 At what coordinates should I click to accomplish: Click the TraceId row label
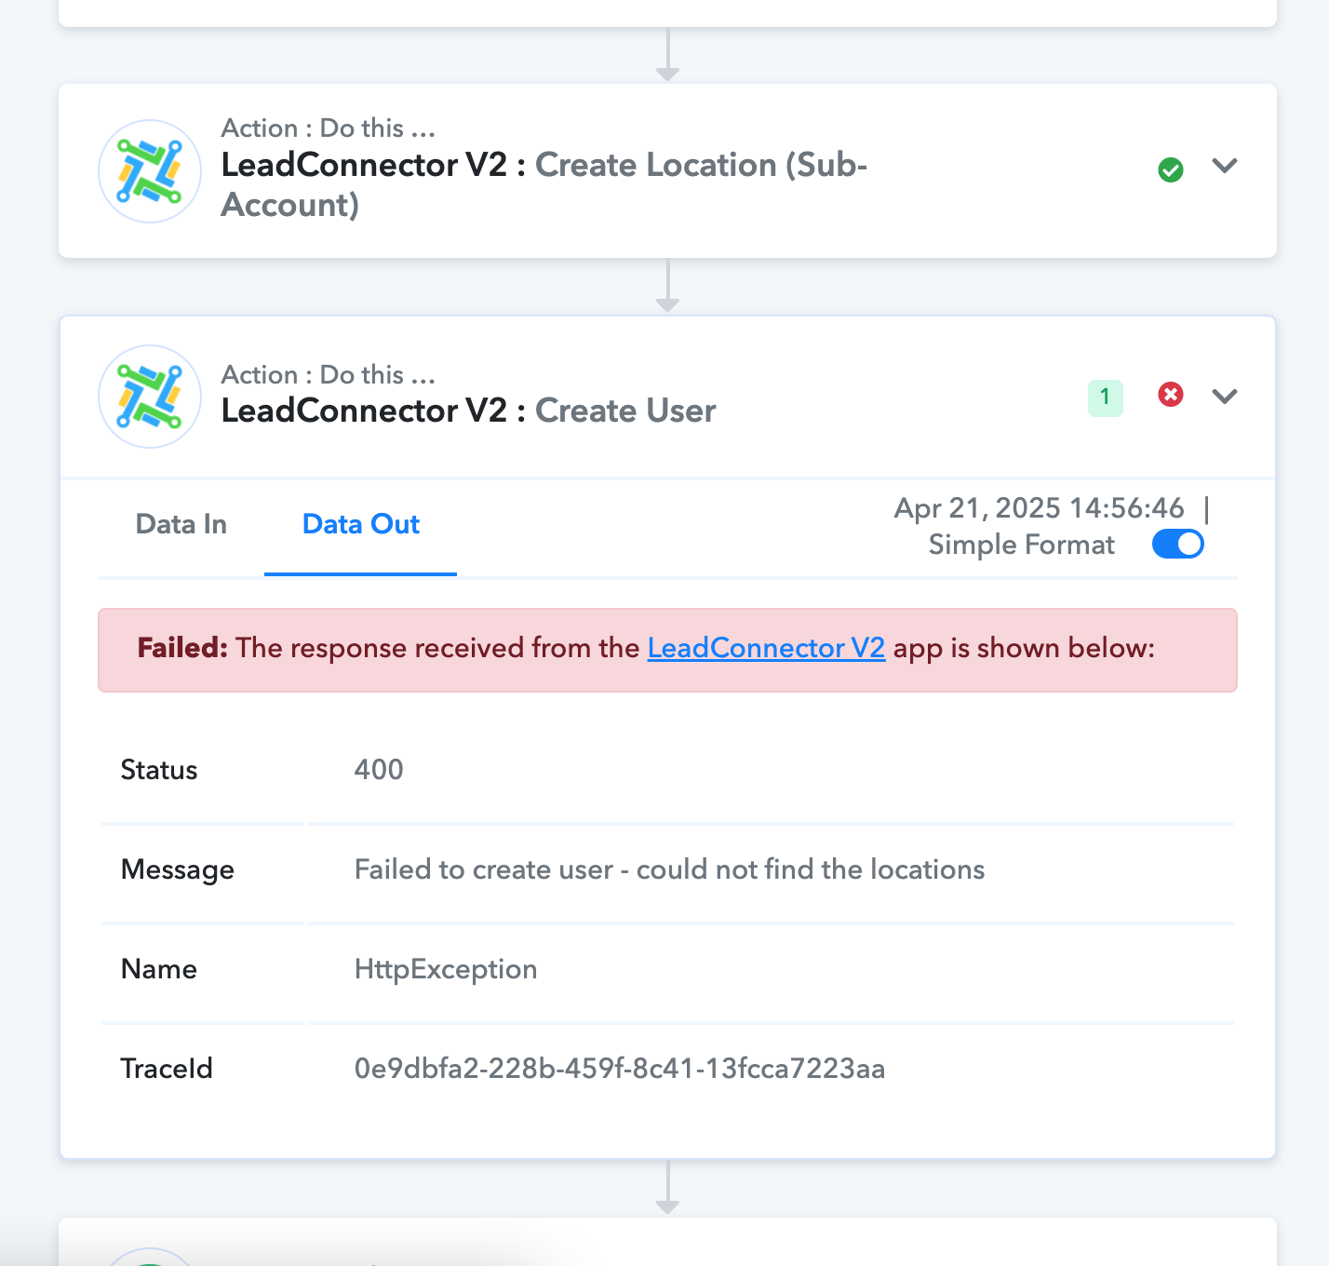coord(167,1069)
